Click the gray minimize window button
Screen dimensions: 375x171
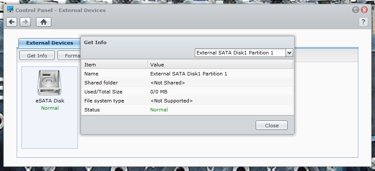[x=356, y=10]
